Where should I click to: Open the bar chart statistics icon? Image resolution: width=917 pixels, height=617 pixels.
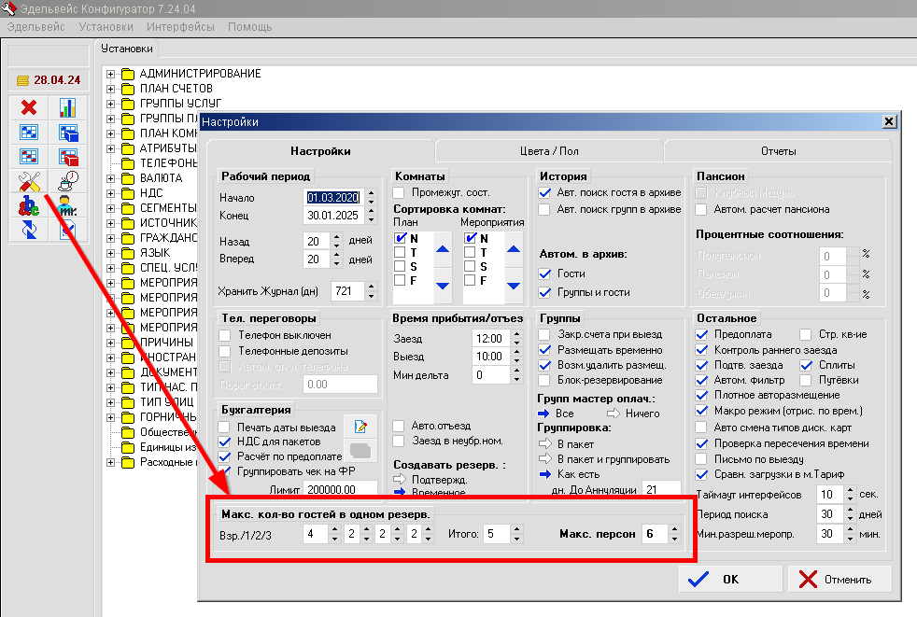pyautogui.click(x=67, y=108)
